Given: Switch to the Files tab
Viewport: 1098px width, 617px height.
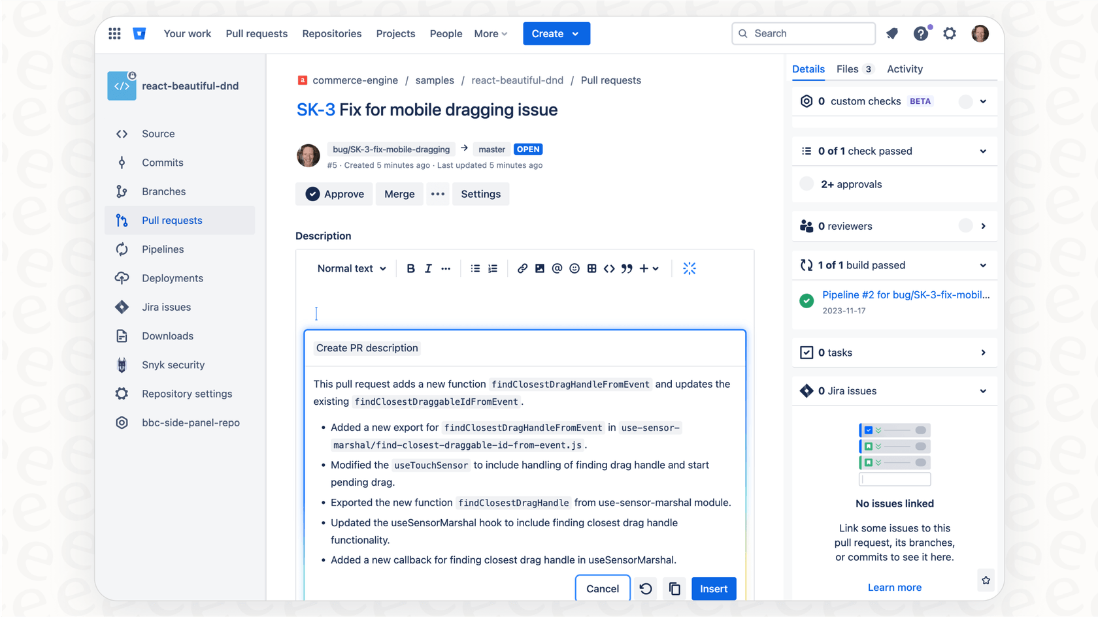Looking at the screenshot, I should click(848, 69).
